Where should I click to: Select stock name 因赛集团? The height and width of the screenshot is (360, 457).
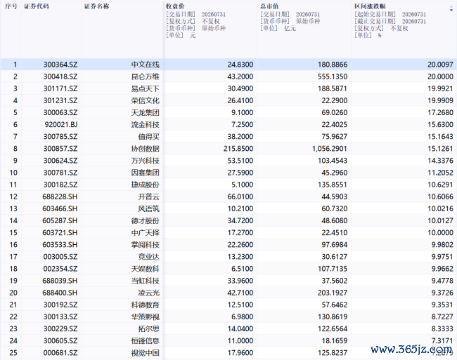(145, 173)
